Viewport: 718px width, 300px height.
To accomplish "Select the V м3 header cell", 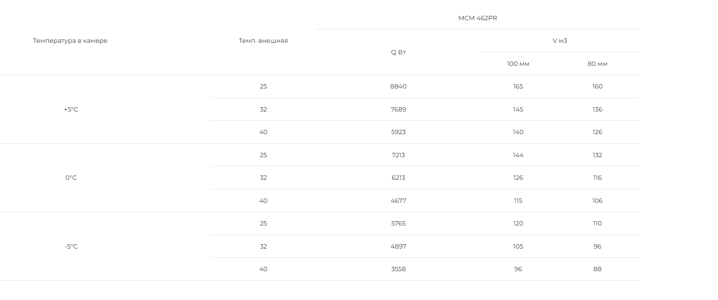I will point(559,41).
